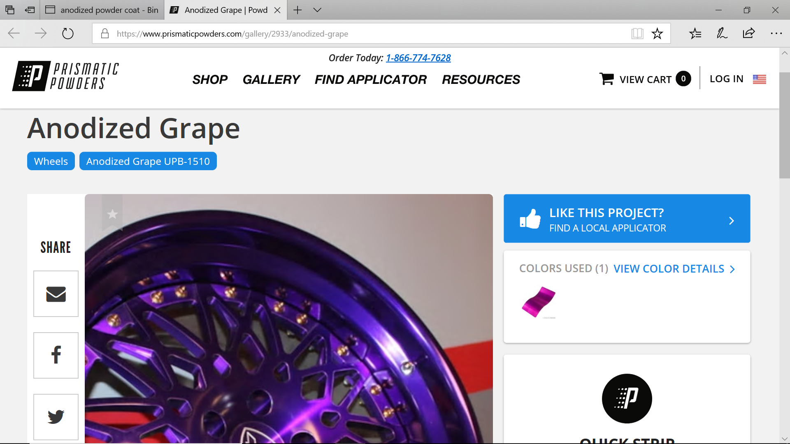Open the US flag country selector
The width and height of the screenshot is (790, 444).
pos(759,79)
